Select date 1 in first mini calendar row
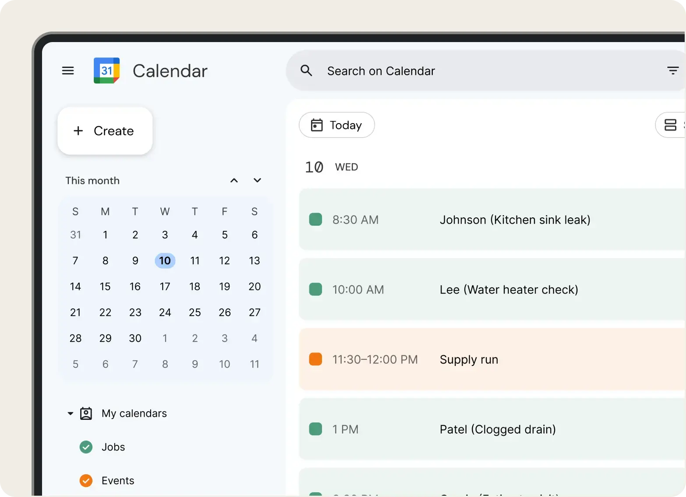 tap(105, 235)
